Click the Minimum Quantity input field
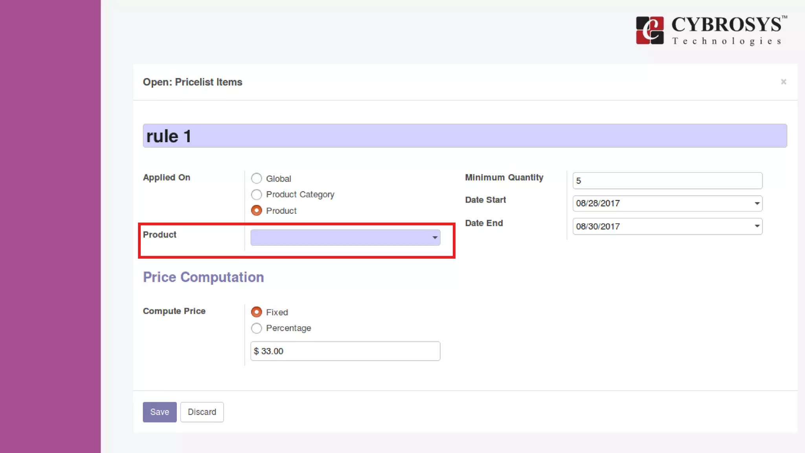Image resolution: width=805 pixels, height=453 pixels. pyautogui.click(x=667, y=181)
